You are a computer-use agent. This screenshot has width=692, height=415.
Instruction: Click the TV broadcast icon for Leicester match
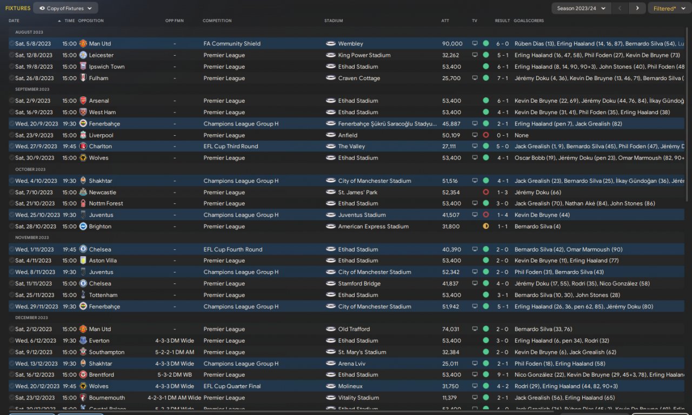click(475, 55)
